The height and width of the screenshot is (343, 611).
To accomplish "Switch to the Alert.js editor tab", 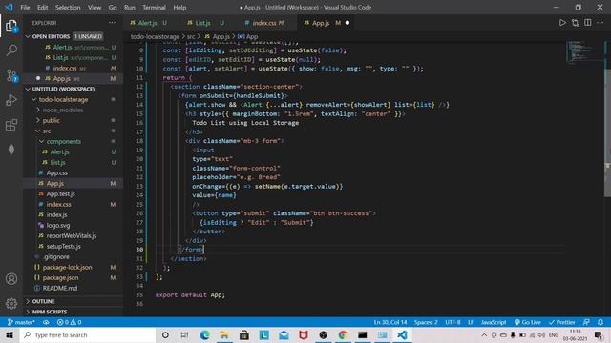I will tap(149, 23).
